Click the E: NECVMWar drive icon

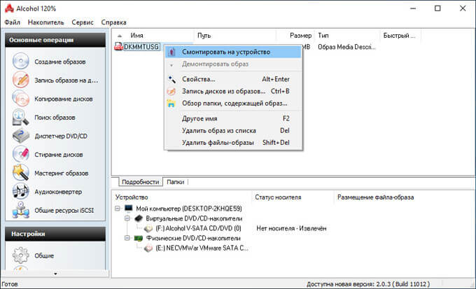coord(148,248)
